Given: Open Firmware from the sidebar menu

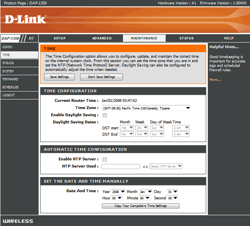Looking at the screenshot, I should click(x=10, y=79).
